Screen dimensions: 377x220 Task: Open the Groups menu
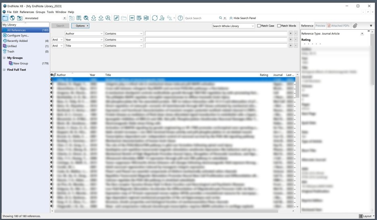[x=40, y=12]
